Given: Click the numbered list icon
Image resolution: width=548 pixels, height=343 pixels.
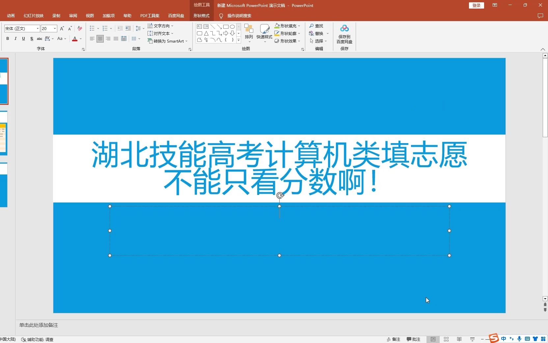Looking at the screenshot, I should click(105, 28).
